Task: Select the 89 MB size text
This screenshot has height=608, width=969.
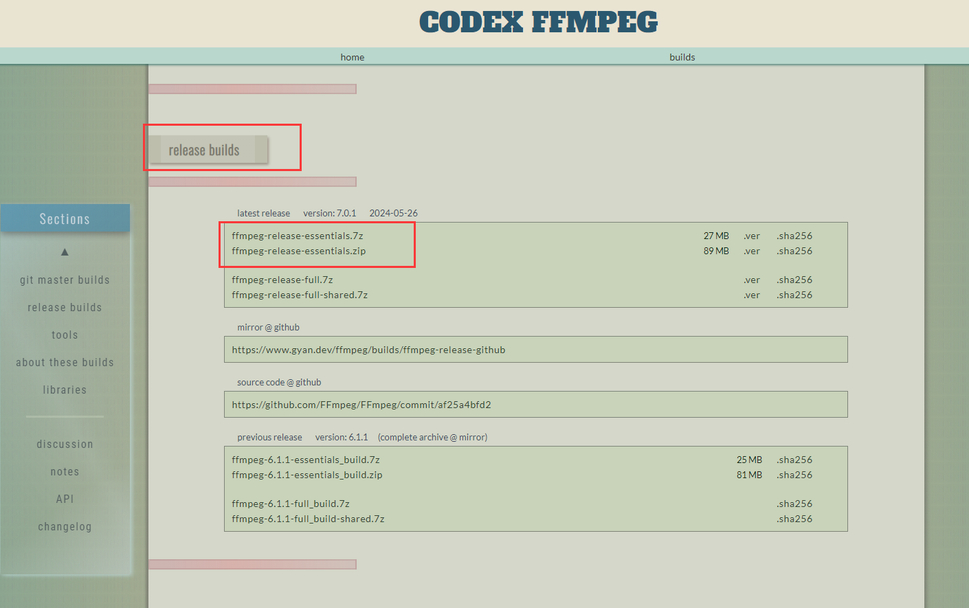Action: click(x=716, y=251)
